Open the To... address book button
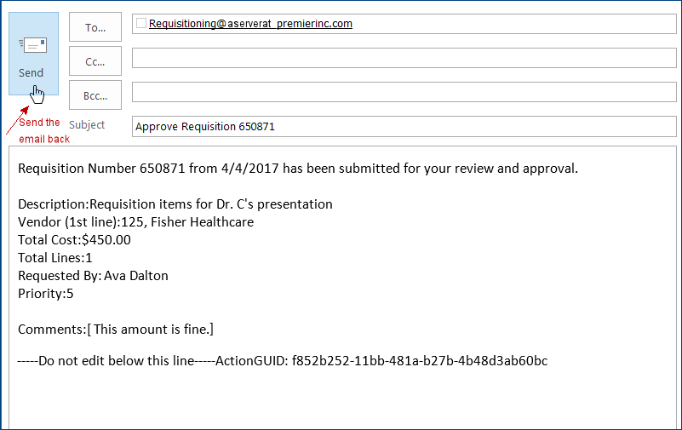The height and width of the screenshot is (430, 682). pyautogui.click(x=95, y=27)
